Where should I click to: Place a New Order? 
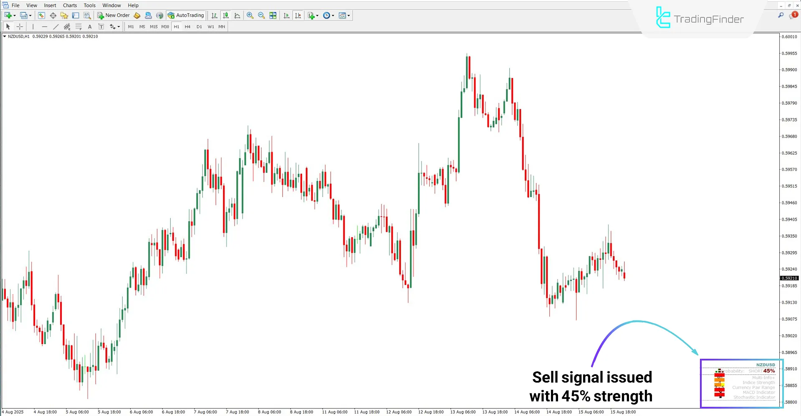[114, 15]
